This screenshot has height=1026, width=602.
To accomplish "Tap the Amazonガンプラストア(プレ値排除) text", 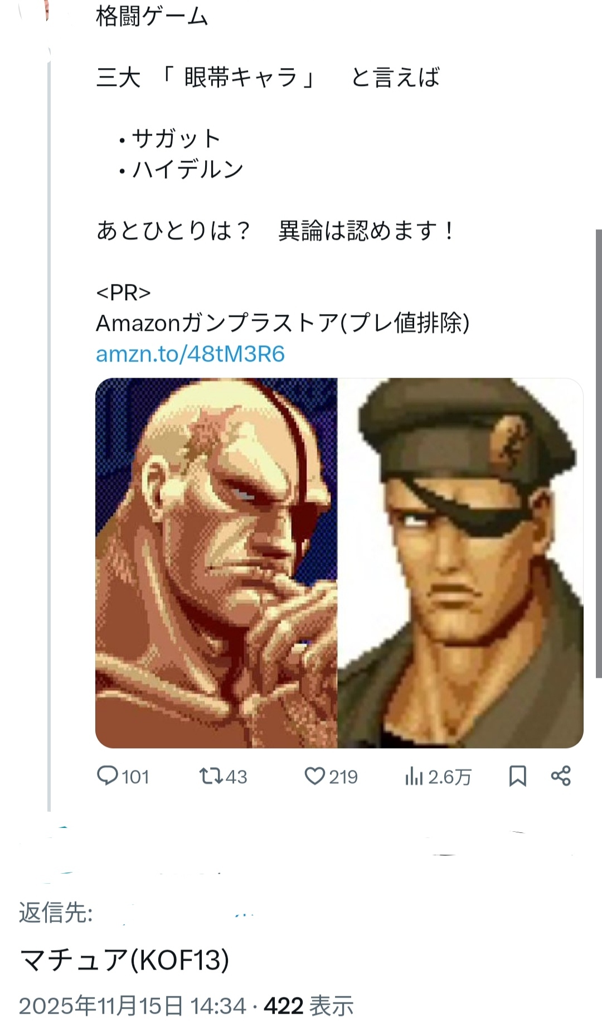I will click(x=283, y=323).
